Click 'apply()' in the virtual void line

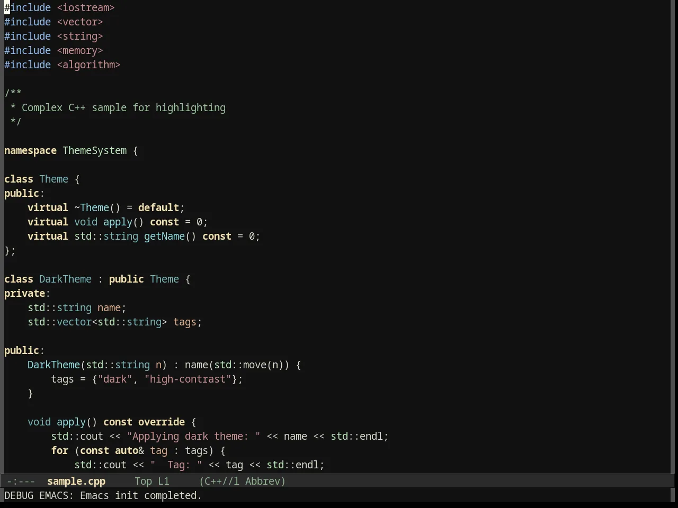click(123, 222)
